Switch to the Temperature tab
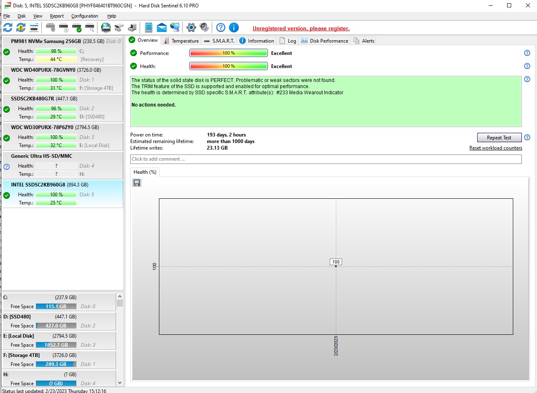This screenshot has height=393, width=537. click(x=181, y=41)
